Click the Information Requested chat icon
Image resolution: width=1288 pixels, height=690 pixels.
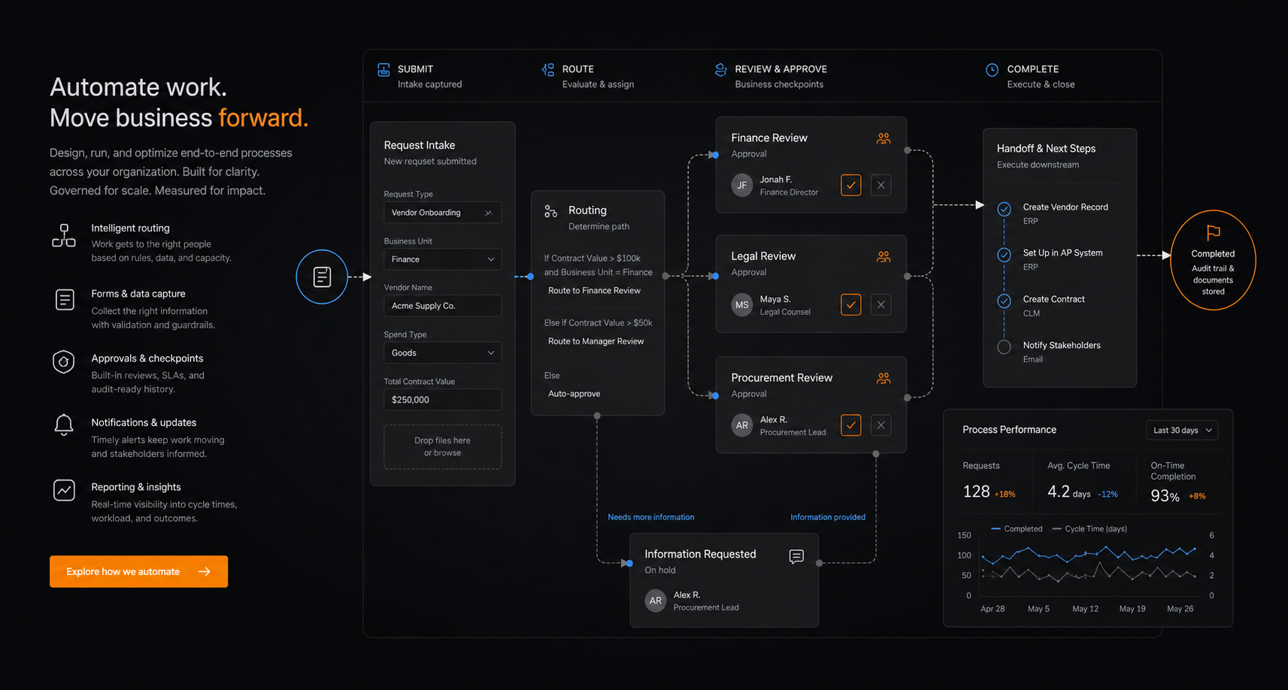pos(796,556)
